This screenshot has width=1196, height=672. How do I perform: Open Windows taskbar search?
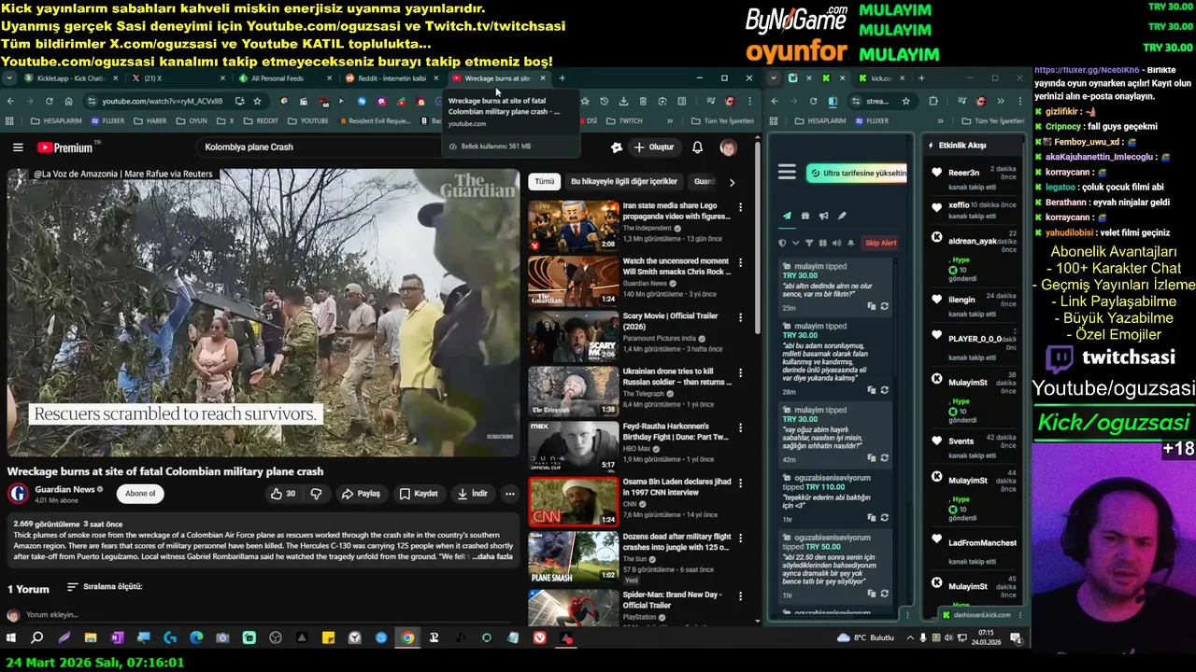pos(37,638)
